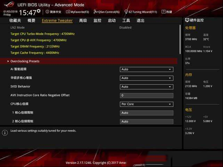Click MyFavorite(F3) label

(x=80, y=12)
